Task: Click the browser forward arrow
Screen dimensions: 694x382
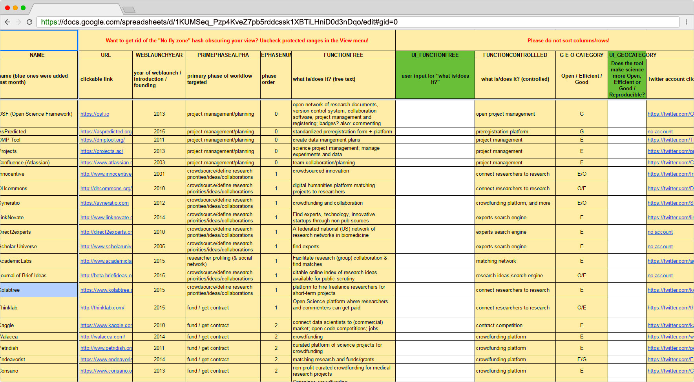Action: (18, 22)
